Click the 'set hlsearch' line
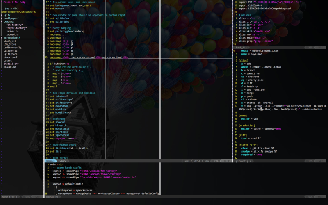The width and height of the screenshot is (328, 205). point(58,125)
